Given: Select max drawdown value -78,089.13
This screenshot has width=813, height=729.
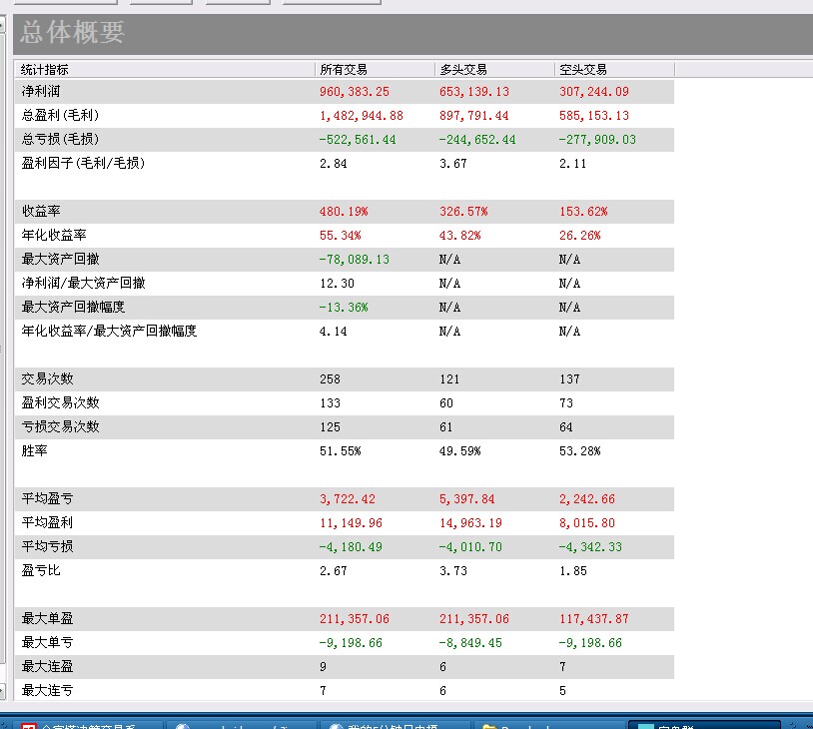Looking at the screenshot, I should pyautogui.click(x=355, y=260).
